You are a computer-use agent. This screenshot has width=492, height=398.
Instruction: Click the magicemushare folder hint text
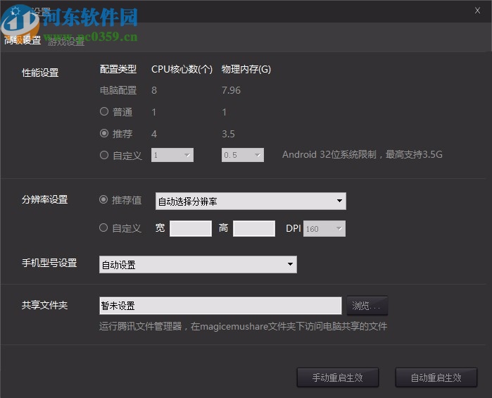coord(243,326)
